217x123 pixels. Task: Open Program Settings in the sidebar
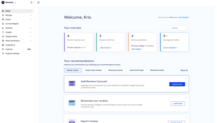coord(17,53)
